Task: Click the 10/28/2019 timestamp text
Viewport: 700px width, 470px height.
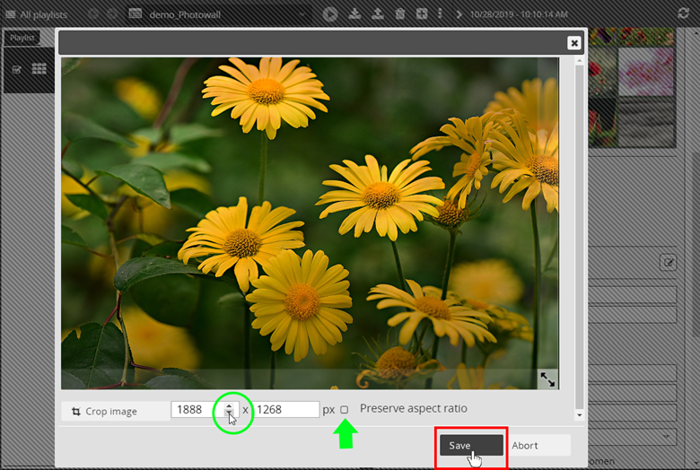Action: pos(519,14)
